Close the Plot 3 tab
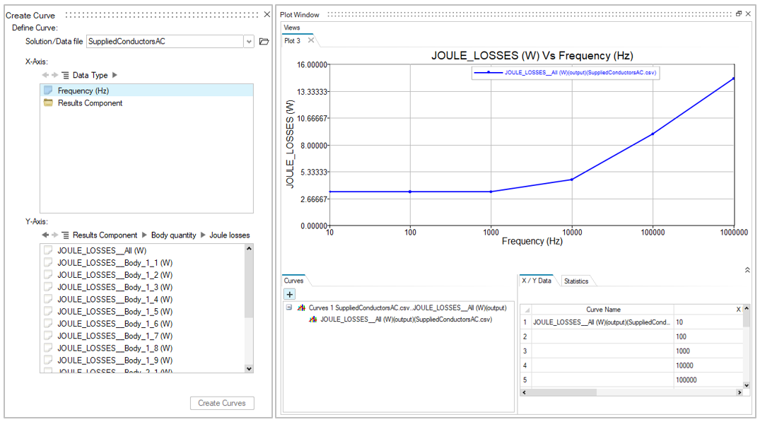Image resolution: width=760 pixels, height=422 pixels. click(x=310, y=41)
